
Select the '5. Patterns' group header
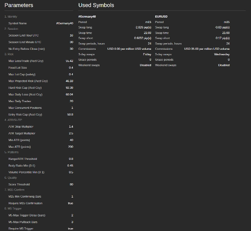coord(11,152)
